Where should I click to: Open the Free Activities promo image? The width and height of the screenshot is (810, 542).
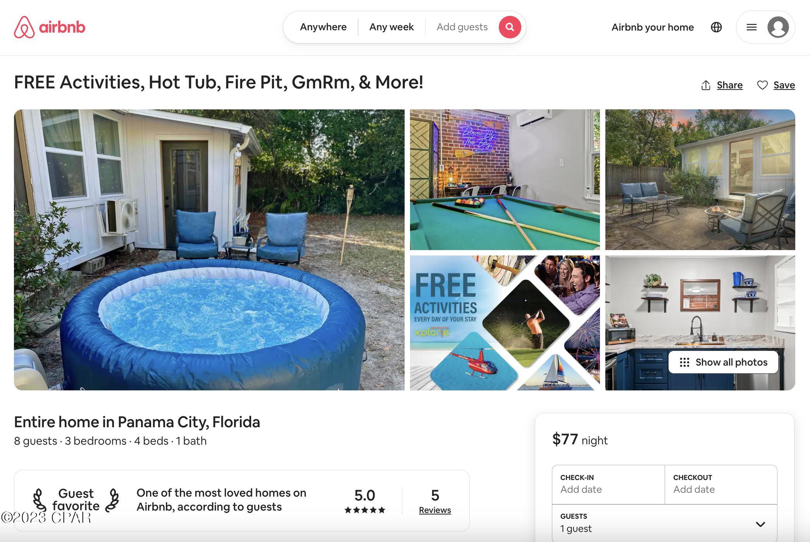(x=505, y=323)
